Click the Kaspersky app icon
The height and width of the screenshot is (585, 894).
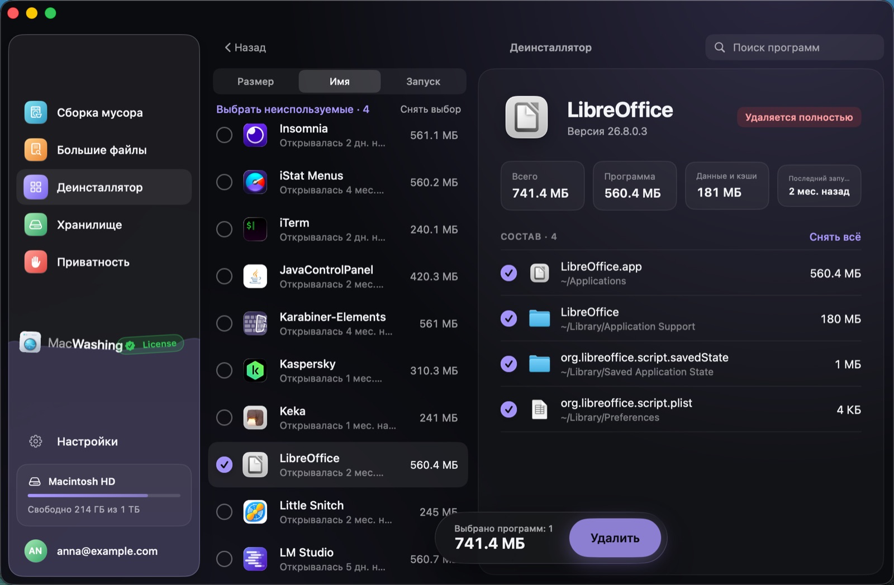pyautogui.click(x=255, y=370)
